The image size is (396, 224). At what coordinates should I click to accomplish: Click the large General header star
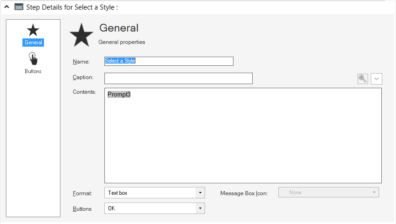(81, 35)
